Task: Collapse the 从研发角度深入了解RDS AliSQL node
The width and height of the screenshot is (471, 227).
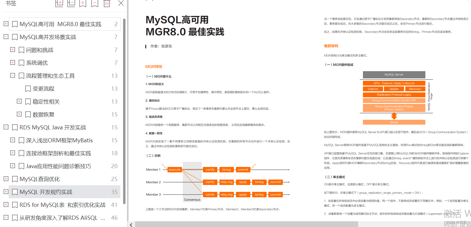Action: (x=6, y=217)
